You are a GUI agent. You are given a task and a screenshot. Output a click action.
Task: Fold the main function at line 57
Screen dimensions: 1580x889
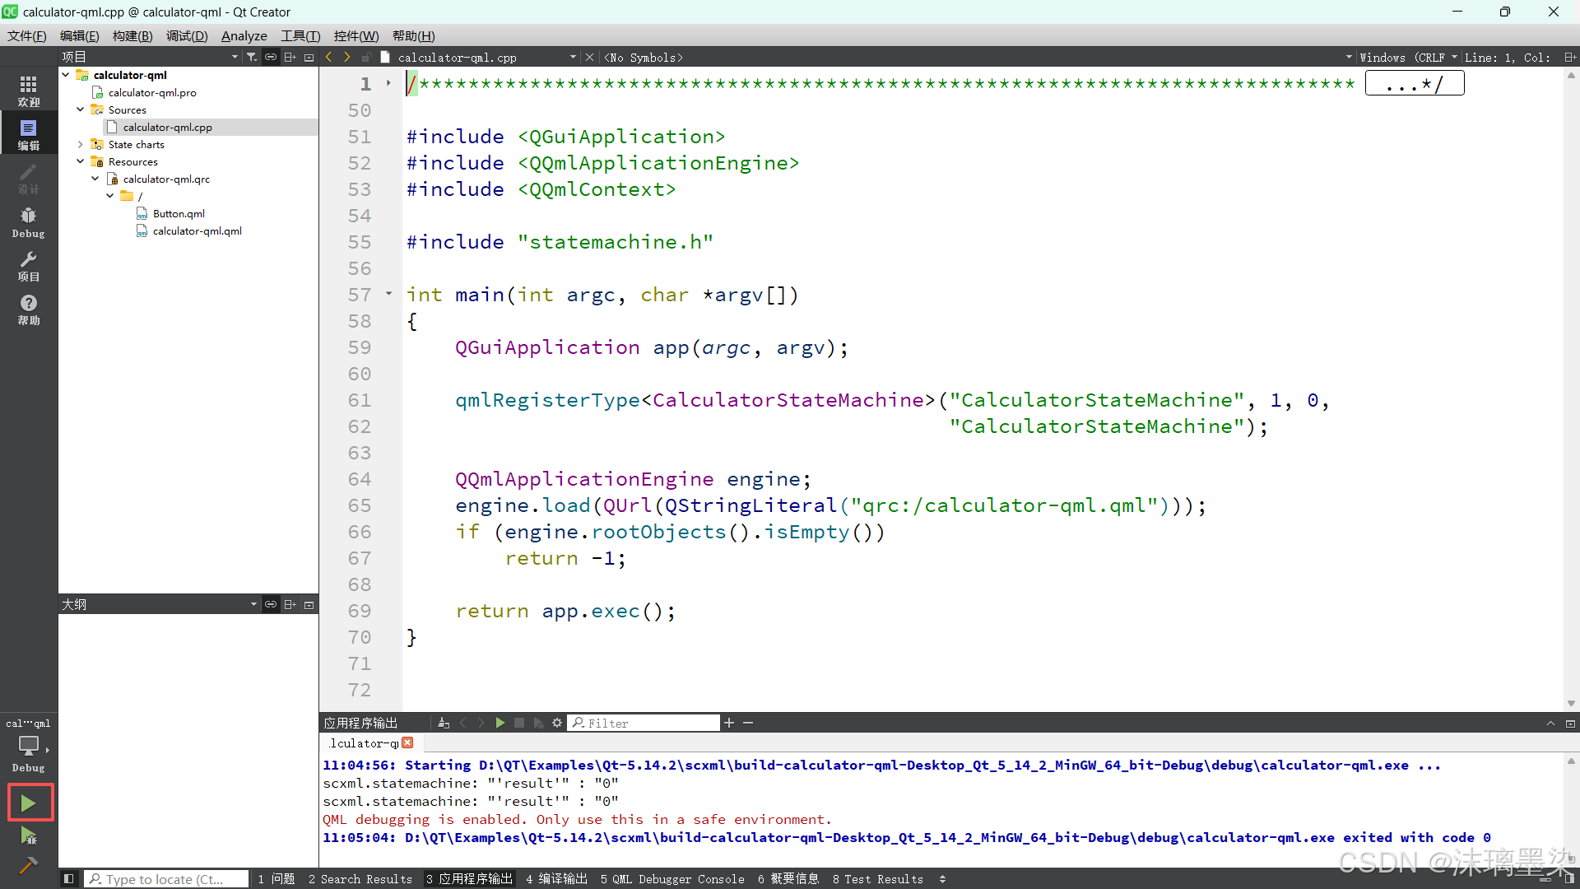388,293
